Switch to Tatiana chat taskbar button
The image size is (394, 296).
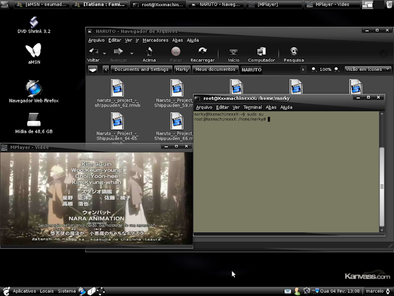[100, 4]
